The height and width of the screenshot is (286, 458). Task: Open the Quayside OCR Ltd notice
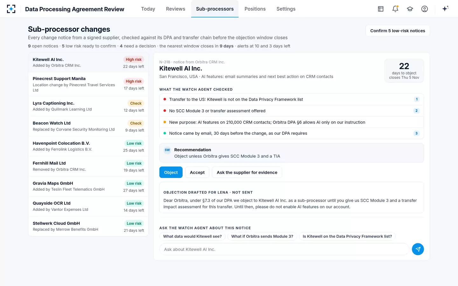tap(88, 207)
